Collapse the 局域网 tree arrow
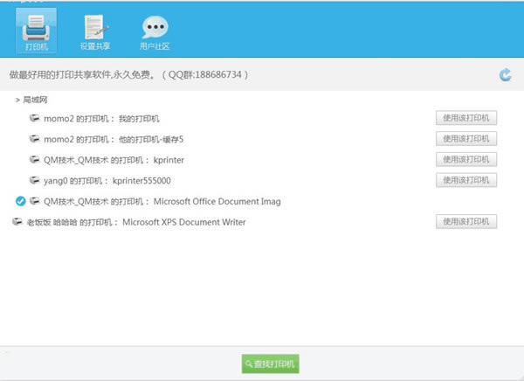 [17, 100]
